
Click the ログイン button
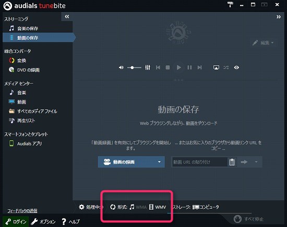click(x=16, y=221)
